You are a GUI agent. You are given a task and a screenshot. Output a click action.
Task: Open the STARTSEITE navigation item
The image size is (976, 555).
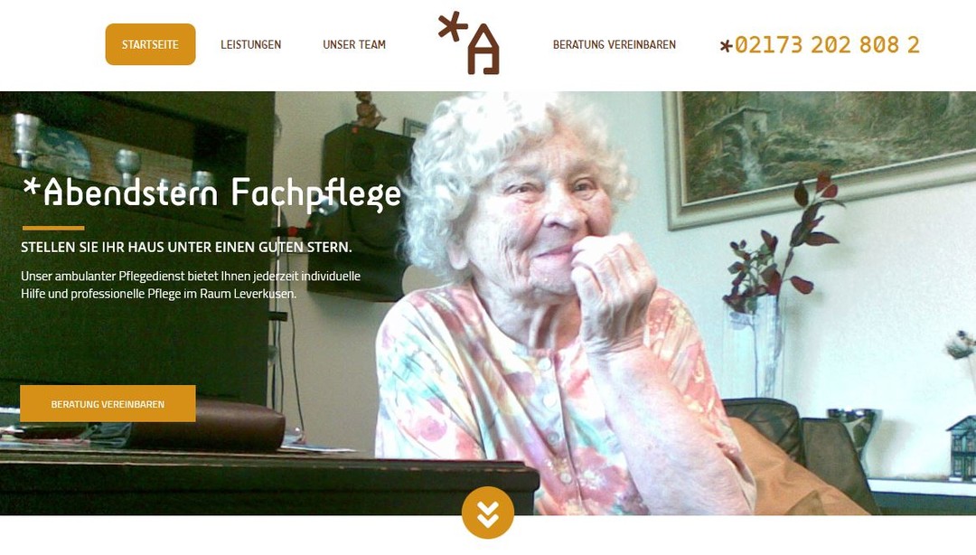pos(150,44)
